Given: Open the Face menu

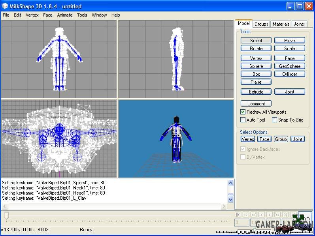Looking at the screenshot, I should point(47,15).
